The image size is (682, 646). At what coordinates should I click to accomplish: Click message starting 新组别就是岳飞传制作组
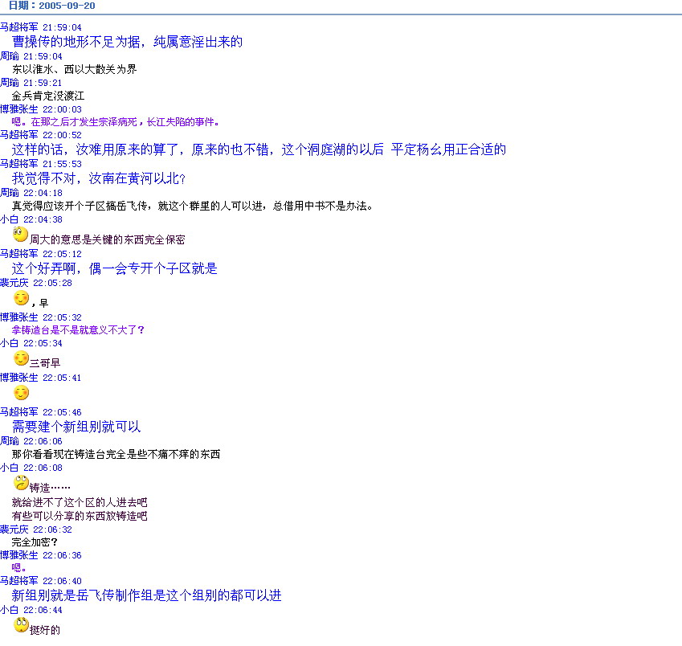(x=146, y=595)
